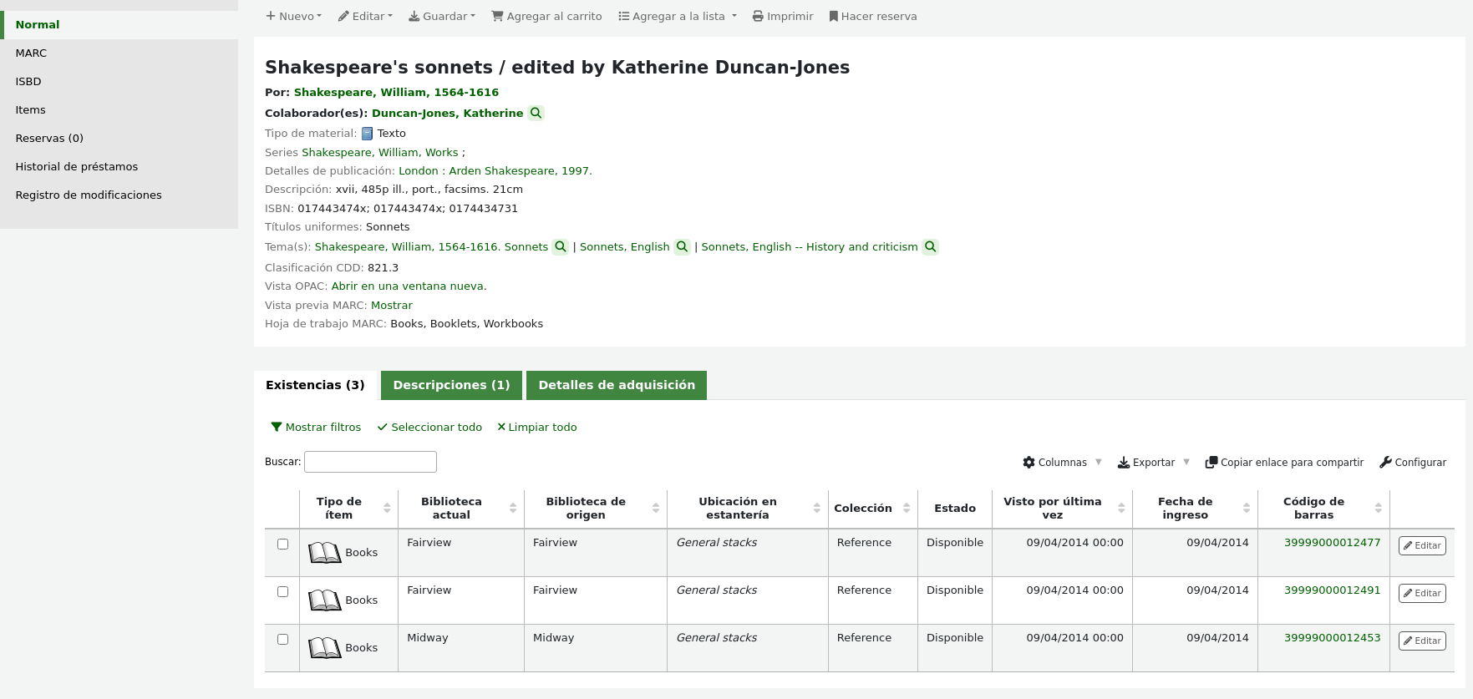
Task: Select the Normal view in sidebar
Action: pyautogui.click(x=119, y=24)
